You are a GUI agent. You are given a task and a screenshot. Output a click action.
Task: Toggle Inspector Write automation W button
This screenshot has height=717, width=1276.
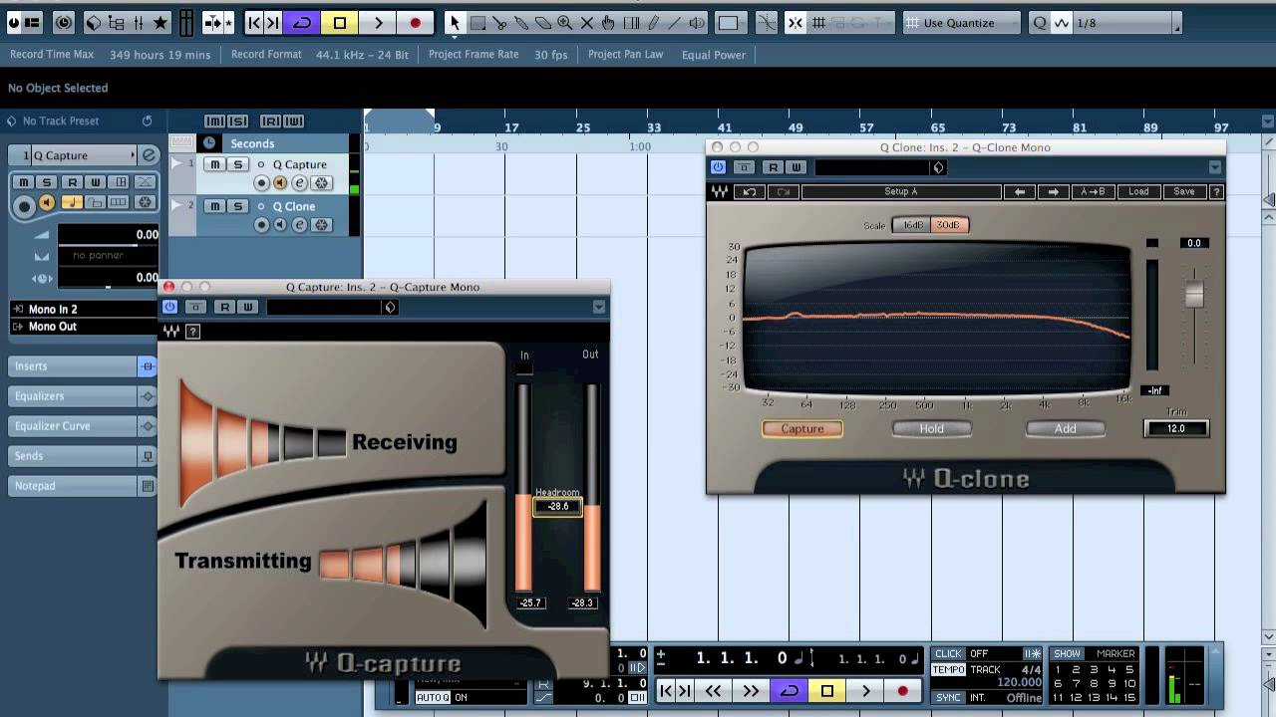96,182
